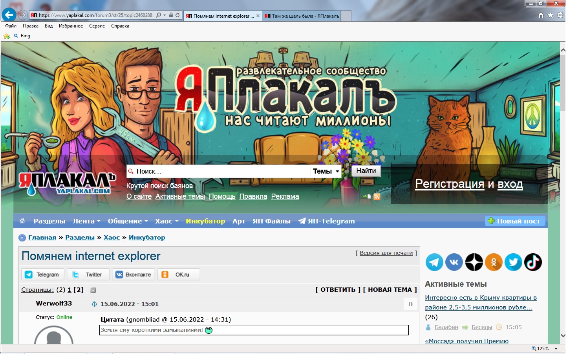This screenshot has width=567, height=355.
Task: Open the Twitter round social icon
Action: click(x=514, y=262)
